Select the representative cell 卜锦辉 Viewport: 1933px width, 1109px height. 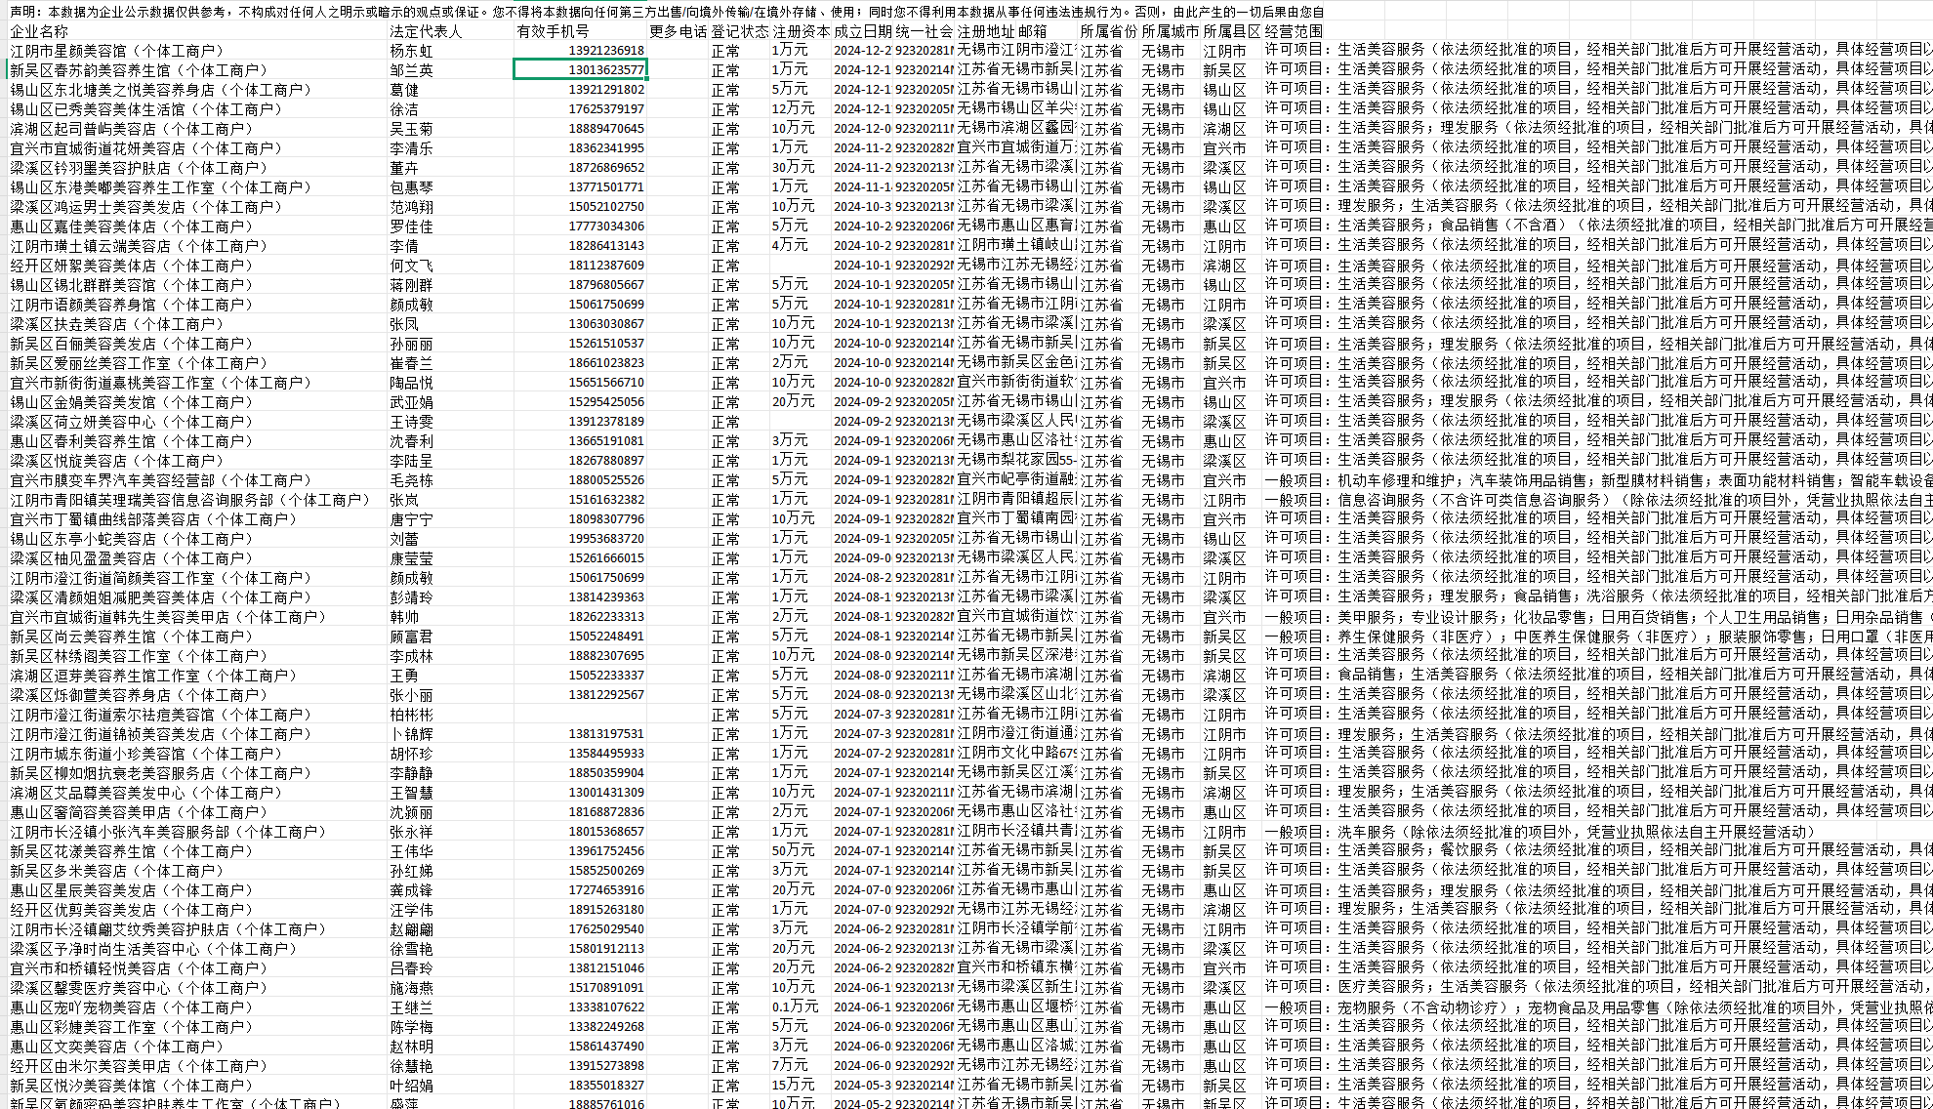coord(411,734)
